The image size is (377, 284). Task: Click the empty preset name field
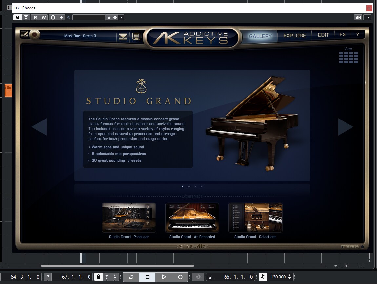pos(89,17)
